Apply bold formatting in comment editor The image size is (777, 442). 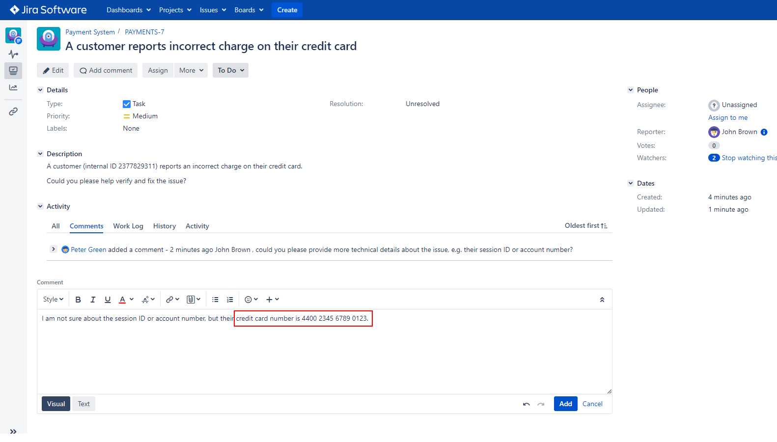coord(78,300)
